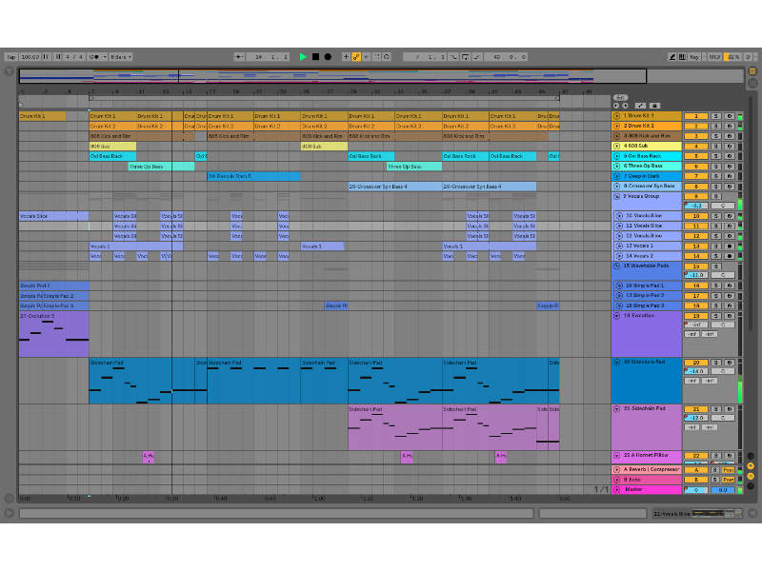The image size is (762, 571).
Task: Hide the Mixer section selector circle
Action: [751, 476]
